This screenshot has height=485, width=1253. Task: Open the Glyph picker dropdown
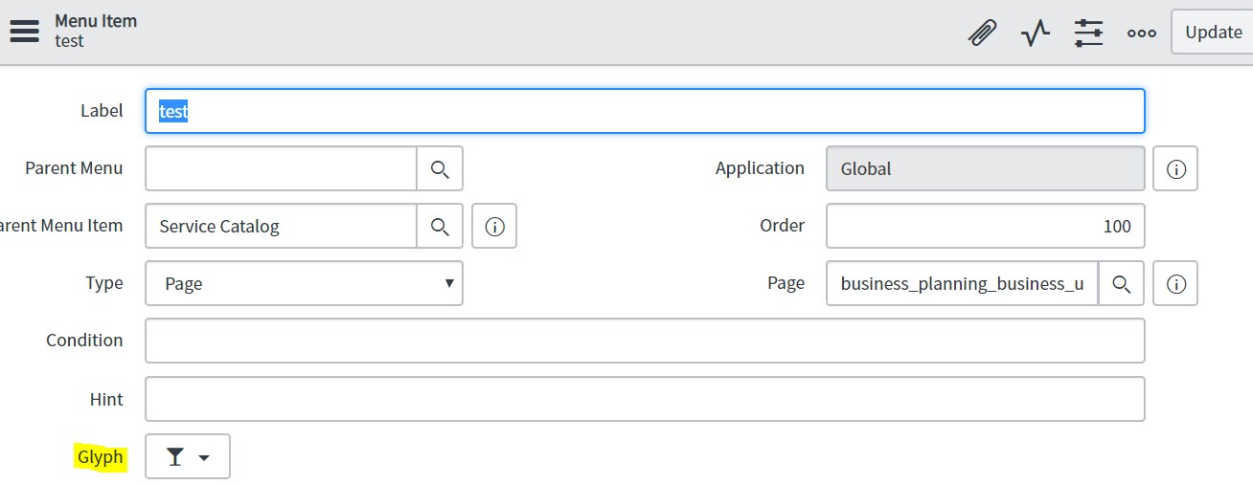click(188, 457)
